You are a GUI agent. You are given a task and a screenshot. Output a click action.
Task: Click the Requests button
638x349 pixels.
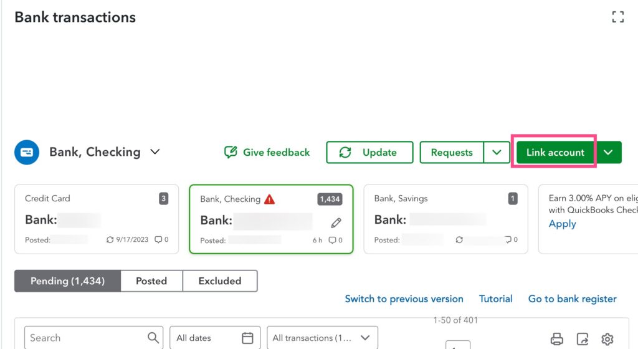click(x=452, y=152)
